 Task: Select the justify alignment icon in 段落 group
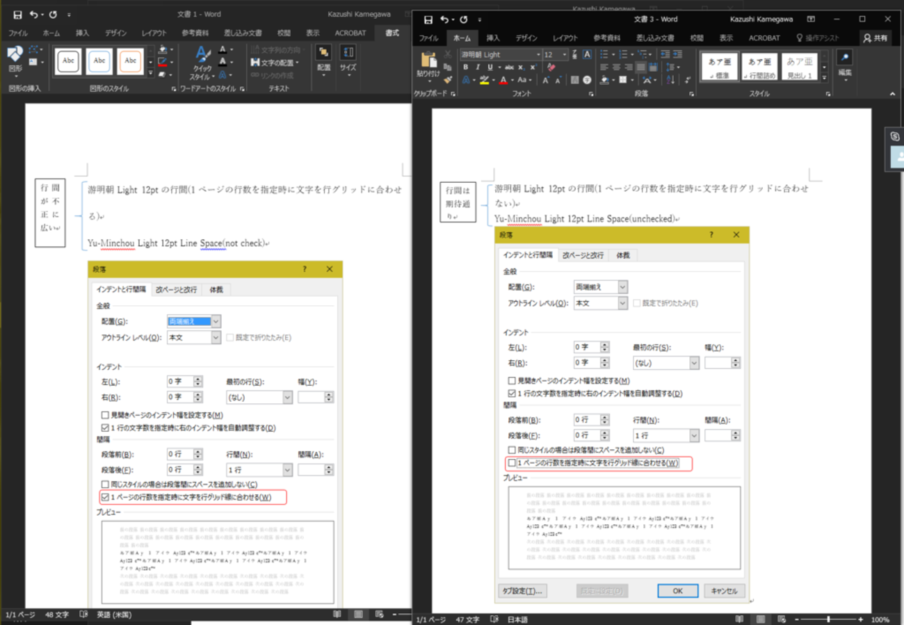tap(640, 67)
